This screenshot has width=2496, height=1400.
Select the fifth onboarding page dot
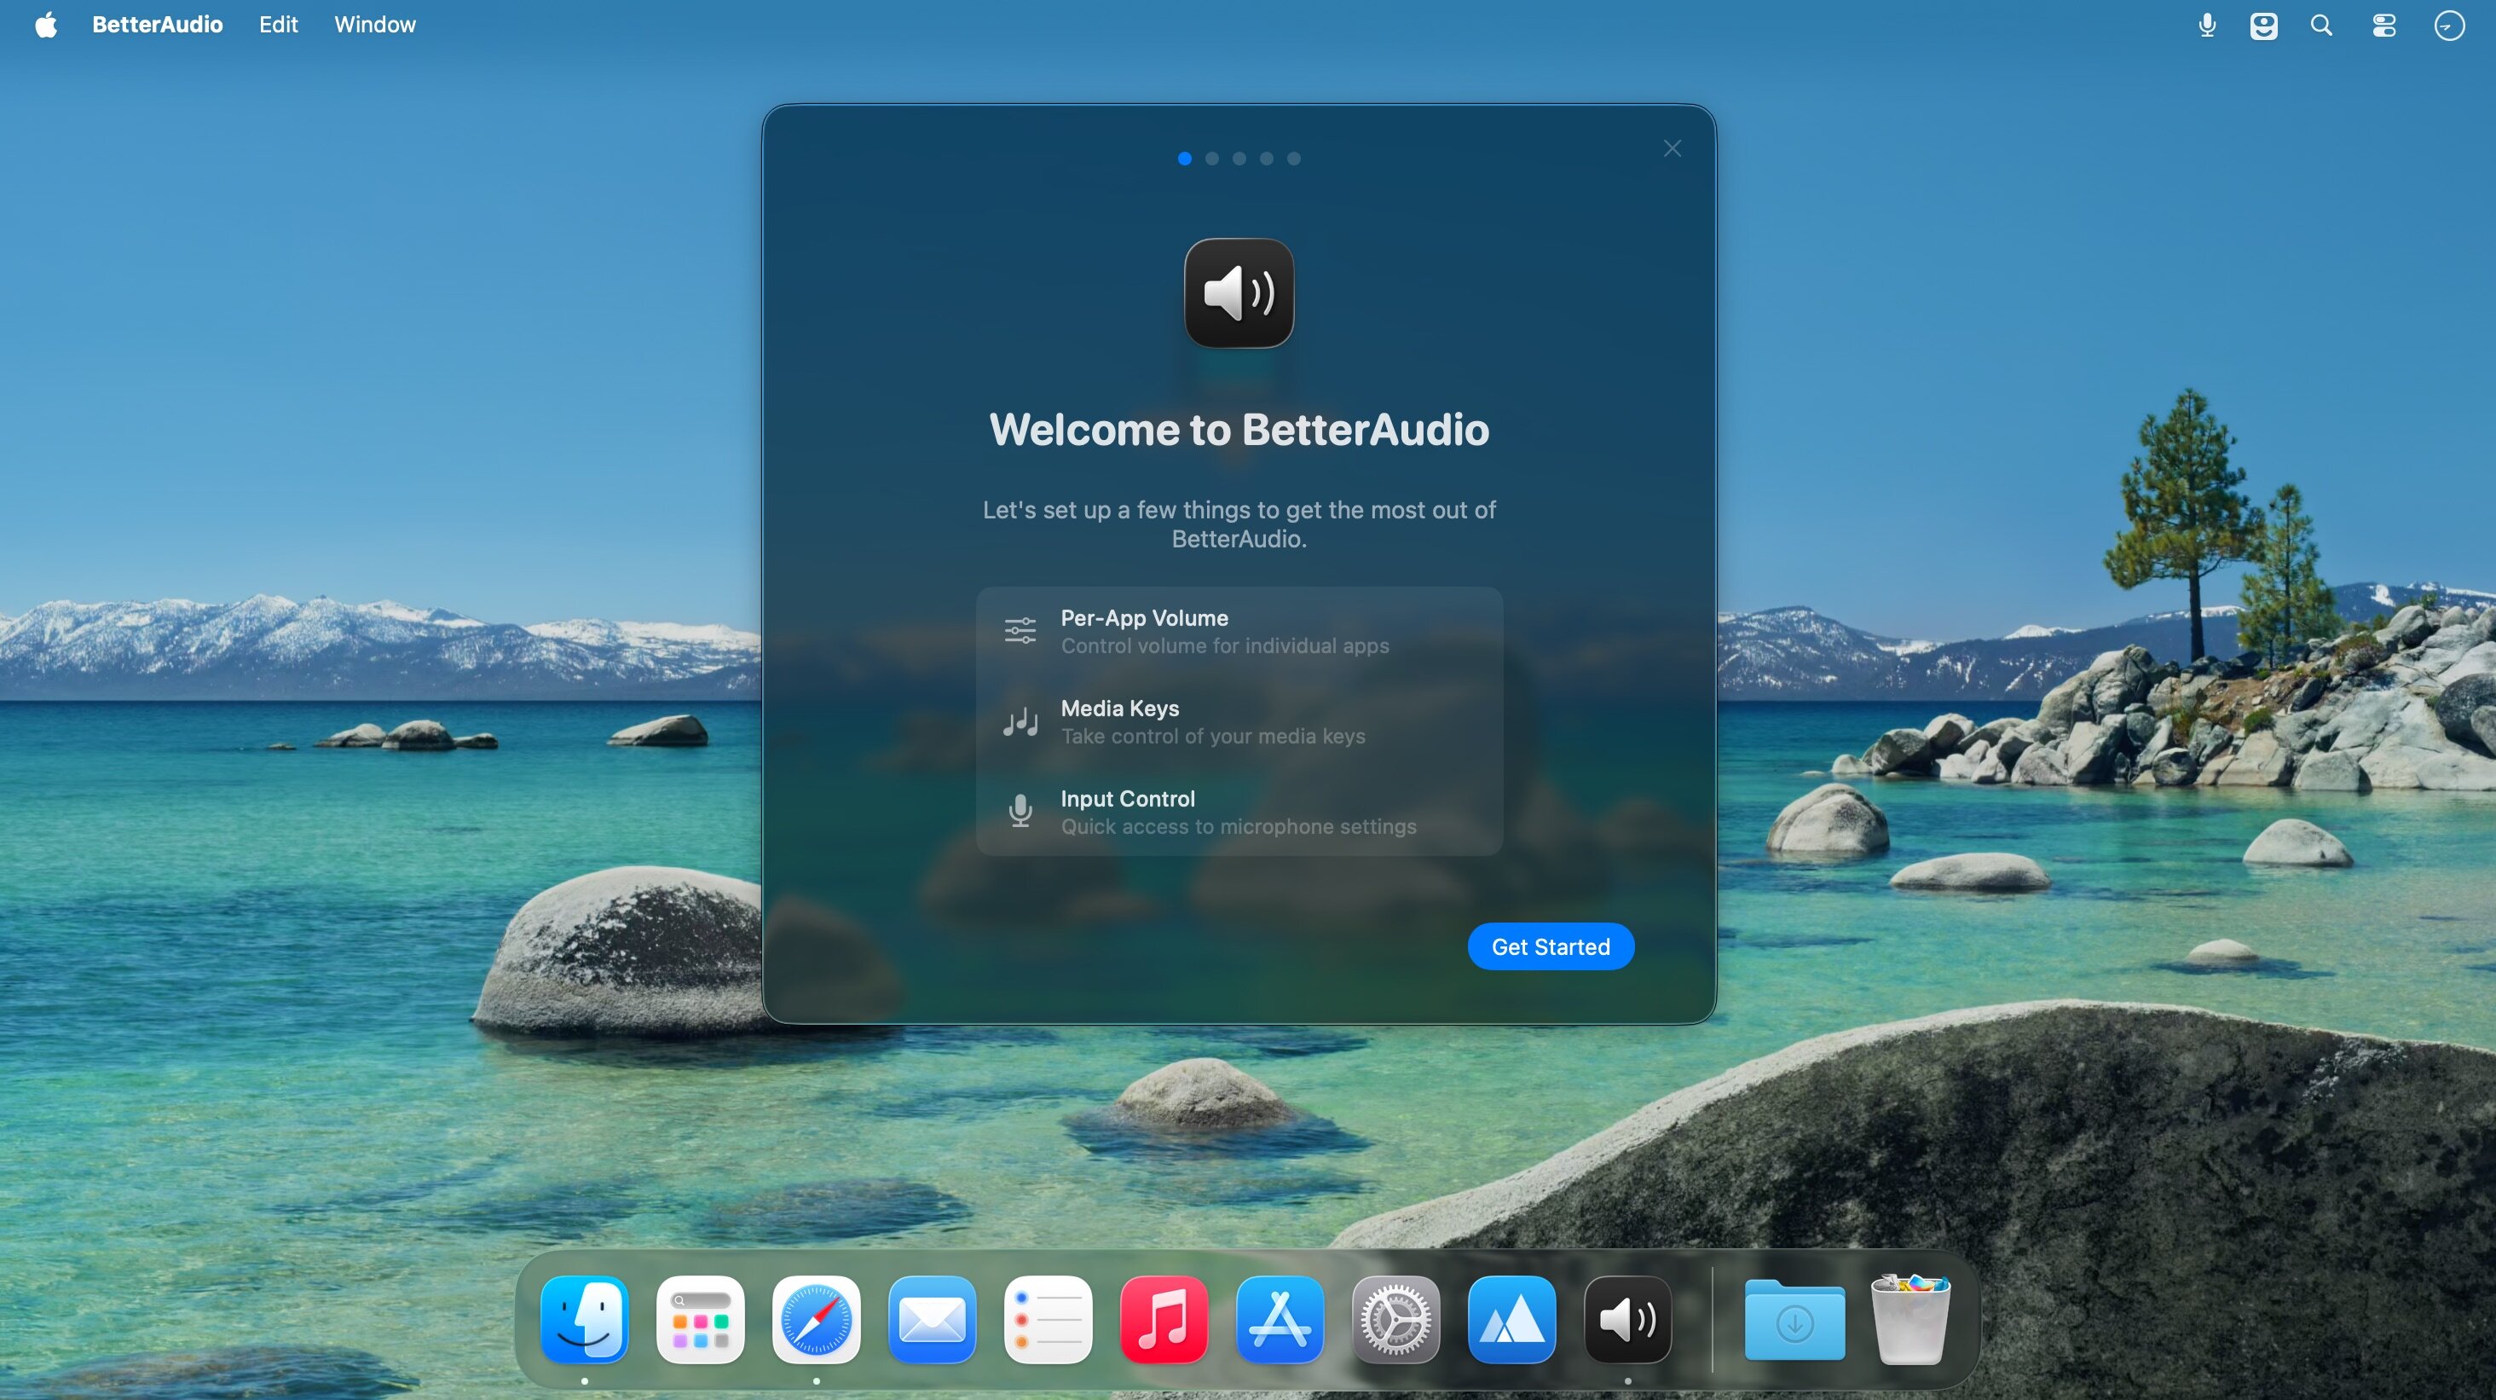[x=1293, y=159]
